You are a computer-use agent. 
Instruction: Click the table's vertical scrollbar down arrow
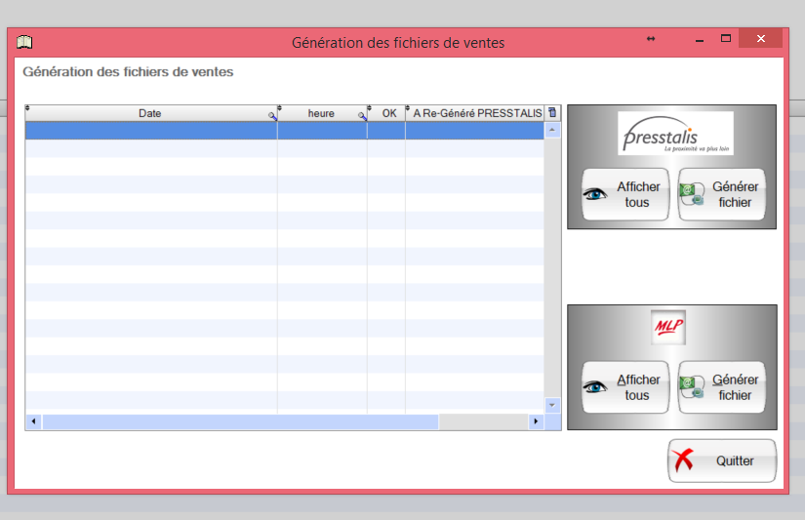pyautogui.click(x=552, y=404)
